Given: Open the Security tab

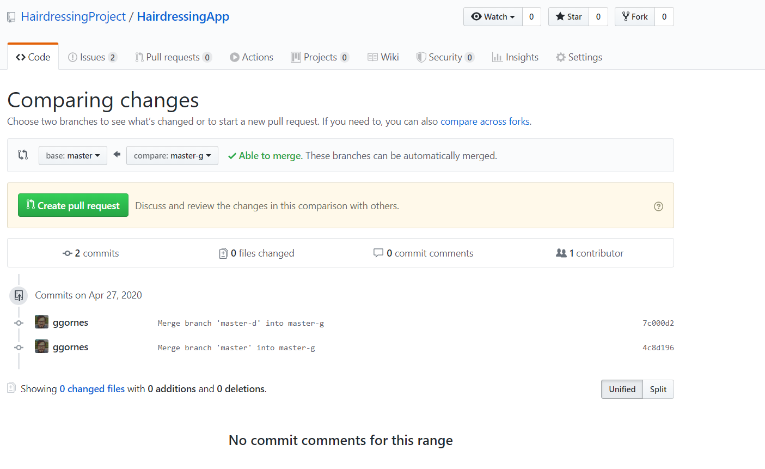Looking at the screenshot, I should [445, 57].
